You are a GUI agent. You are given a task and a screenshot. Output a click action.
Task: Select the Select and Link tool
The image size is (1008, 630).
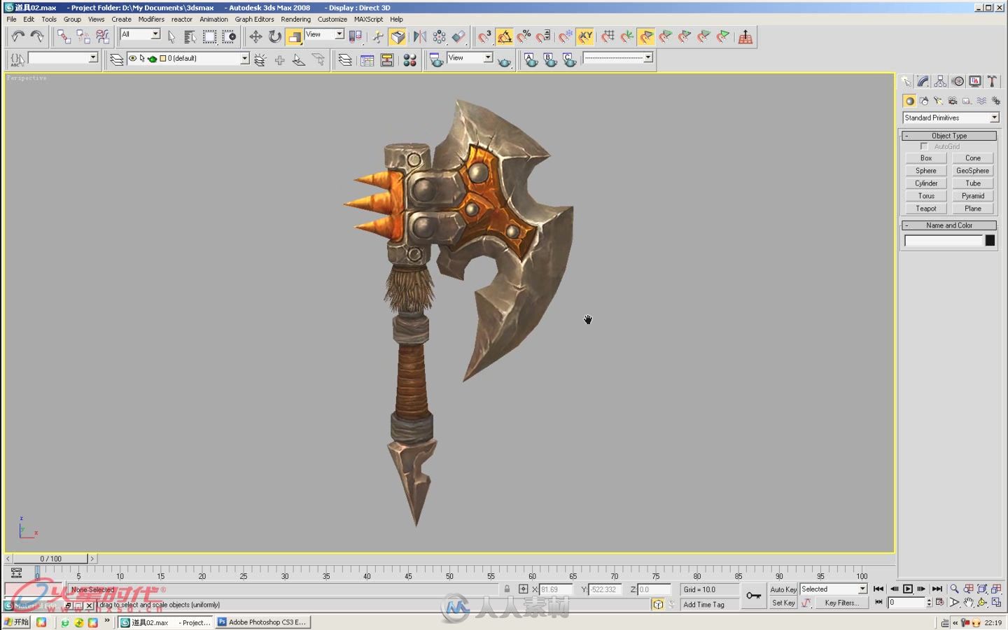pos(64,36)
